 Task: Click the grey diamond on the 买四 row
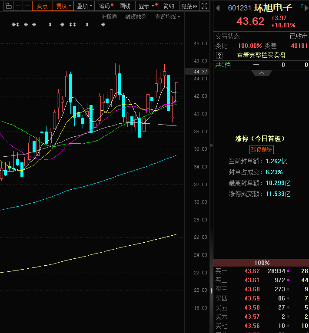click(x=288, y=298)
